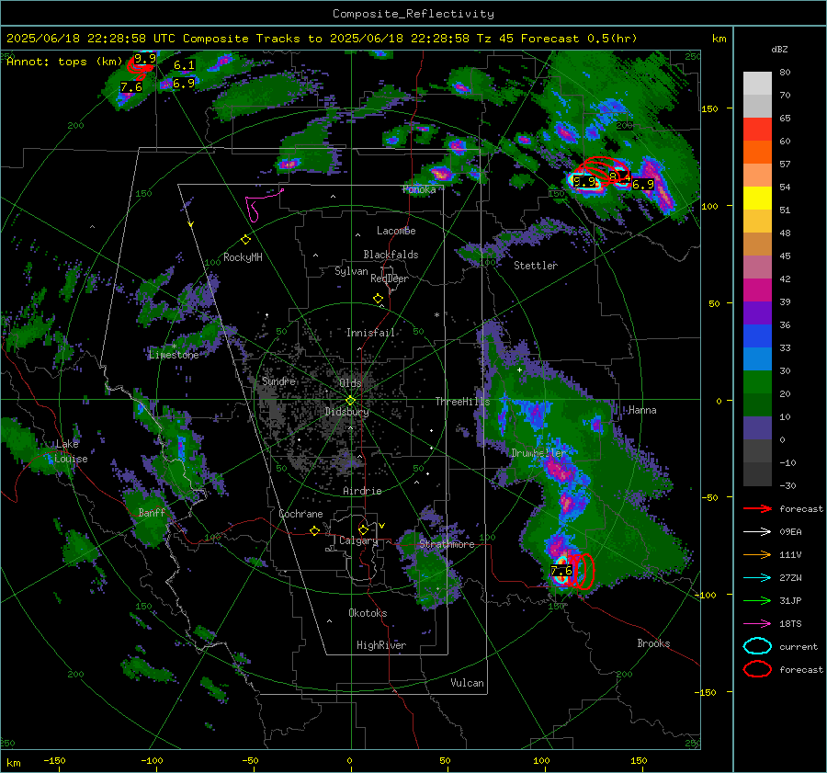The image size is (827, 773).
Task: Click the RedDeer city label
Action: [x=390, y=279]
